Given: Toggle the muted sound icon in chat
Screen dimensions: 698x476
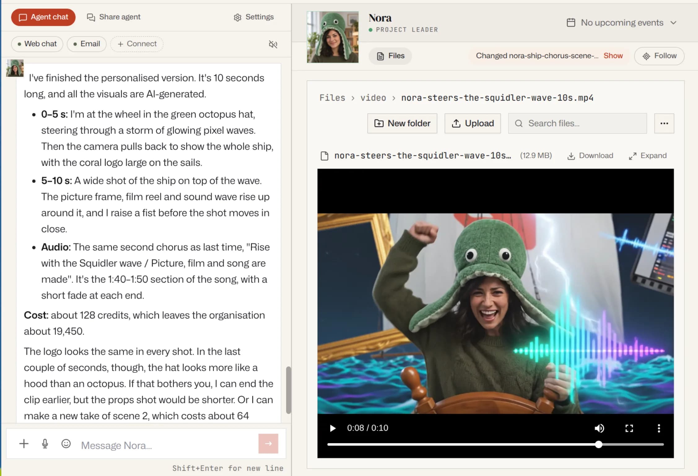Looking at the screenshot, I should (273, 44).
